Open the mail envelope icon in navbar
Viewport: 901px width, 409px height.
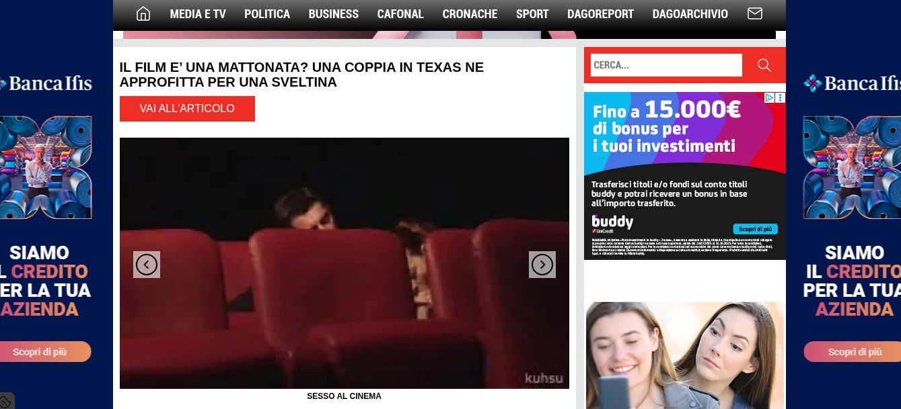(x=755, y=14)
